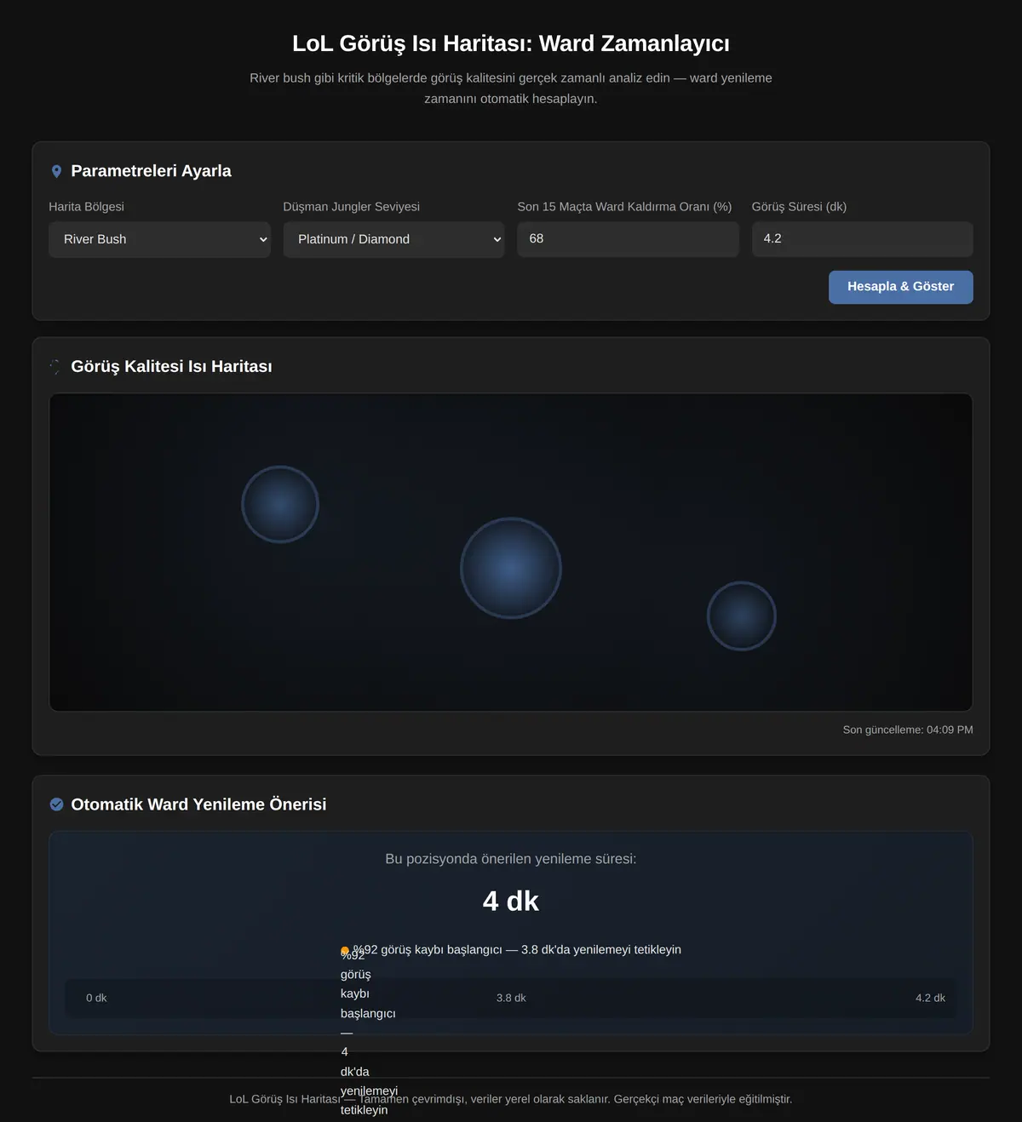Click the "Düşman Jungler Seviyesi" label
The image size is (1022, 1122).
[351, 207]
